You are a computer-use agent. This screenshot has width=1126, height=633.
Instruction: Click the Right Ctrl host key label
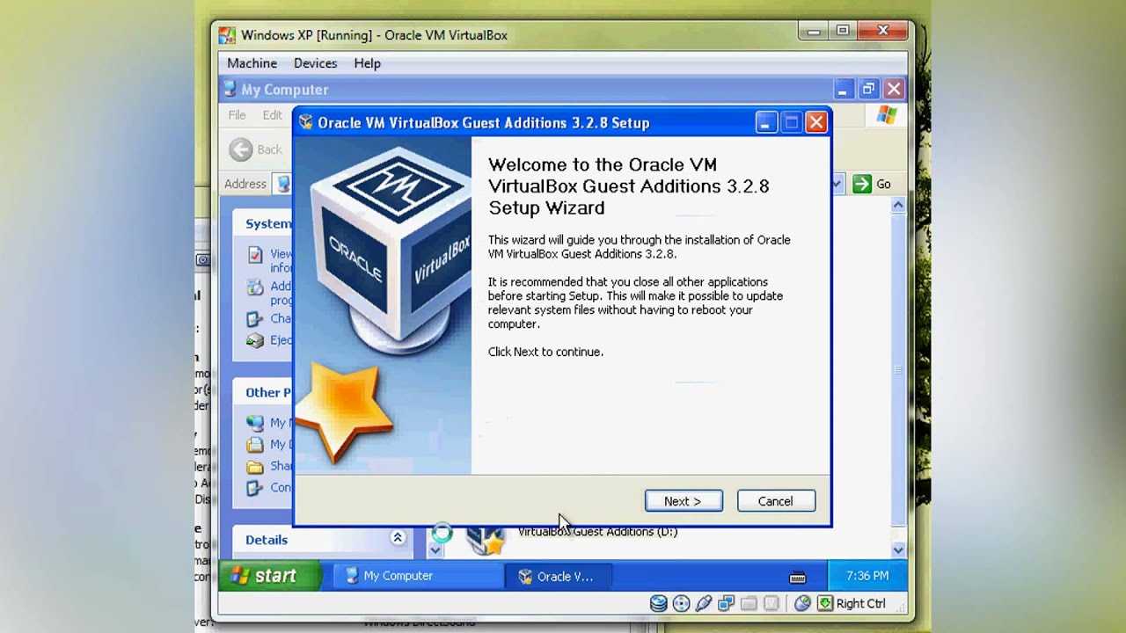click(x=861, y=603)
